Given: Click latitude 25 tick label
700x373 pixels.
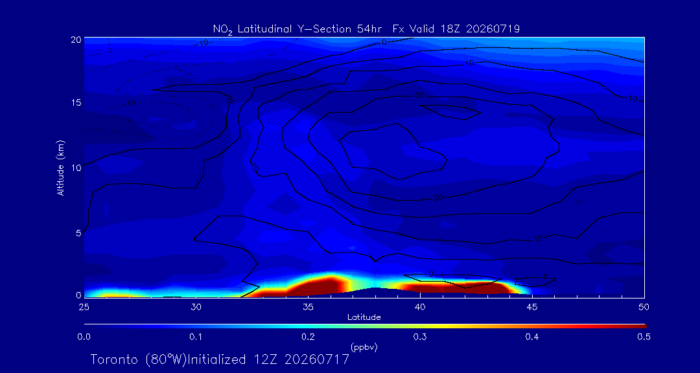Looking at the screenshot, I should [x=84, y=307].
